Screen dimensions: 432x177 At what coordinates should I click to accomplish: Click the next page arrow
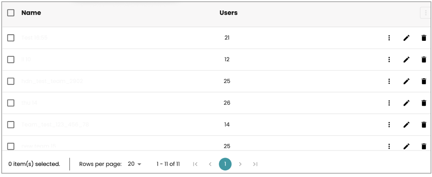point(240,164)
